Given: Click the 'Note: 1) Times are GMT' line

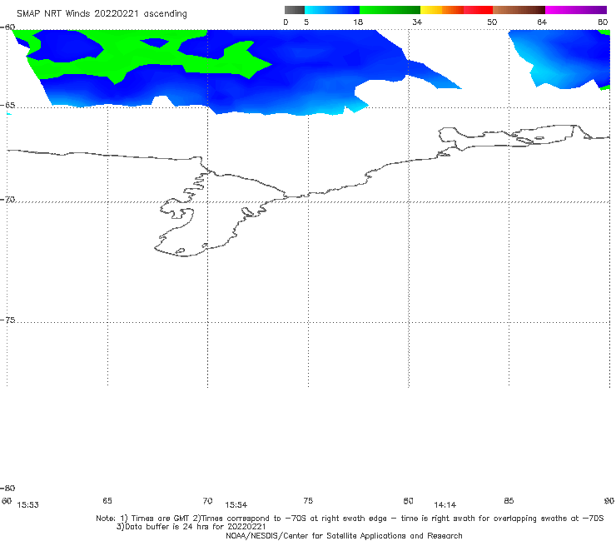Looking at the screenshot, I should coord(350,519).
